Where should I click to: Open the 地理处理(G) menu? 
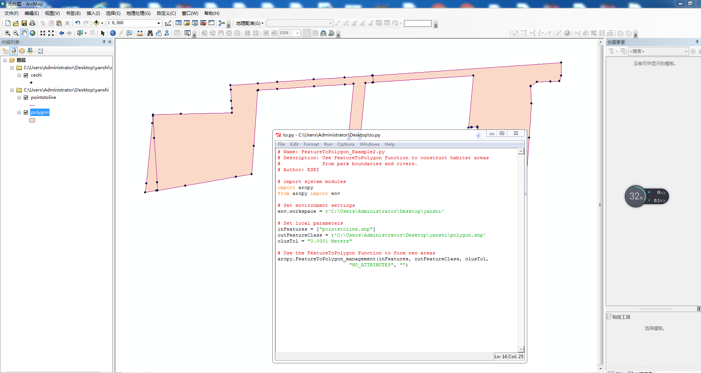tap(138, 13)
